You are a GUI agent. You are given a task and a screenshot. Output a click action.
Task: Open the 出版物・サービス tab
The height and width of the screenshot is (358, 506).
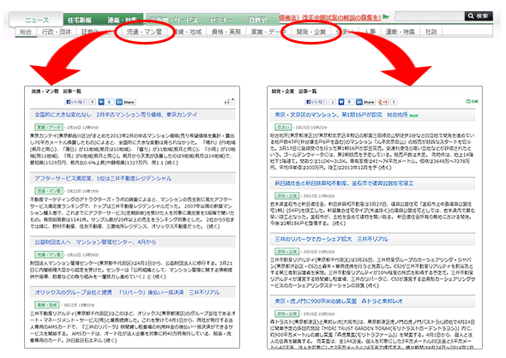(174, 20)
